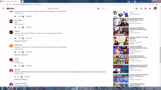161x90 pixels.
Task: Click the Nikita Pan pink avatar
Action: tap(11, 71)
